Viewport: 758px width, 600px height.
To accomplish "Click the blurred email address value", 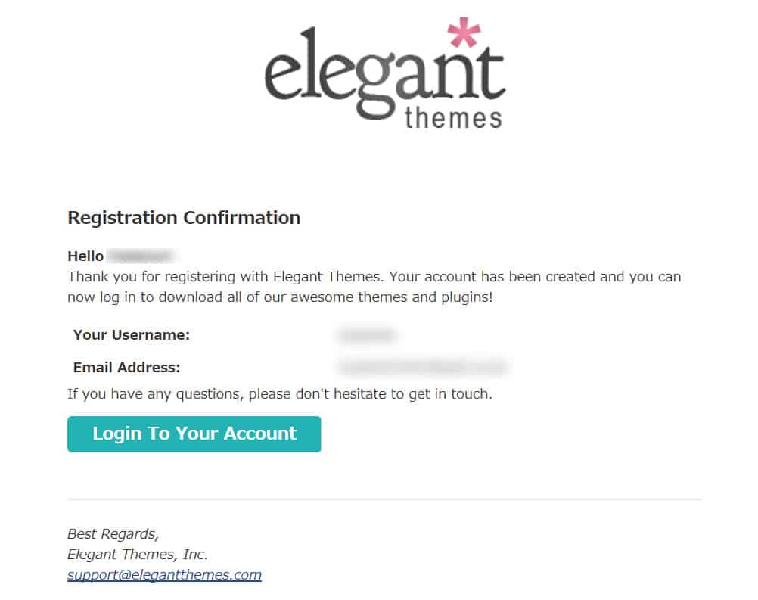I will click(x=423, y=367).
